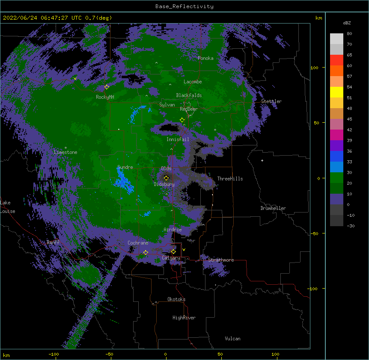
Task: Click the -100 tick on the bottom axis
Action: point(54,354)
